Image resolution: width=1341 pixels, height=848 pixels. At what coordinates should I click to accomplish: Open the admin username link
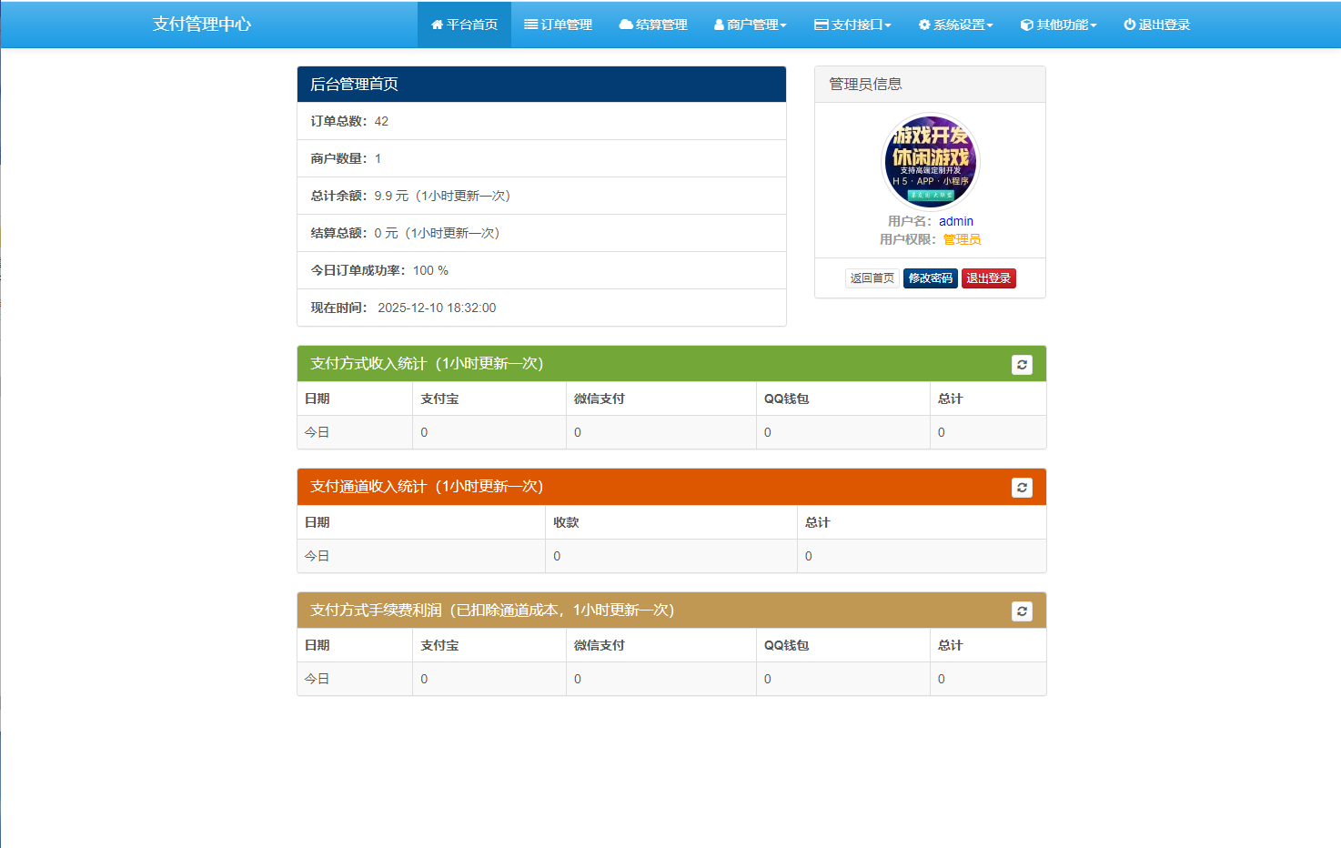pyautogui.click(x=956, y=221)
